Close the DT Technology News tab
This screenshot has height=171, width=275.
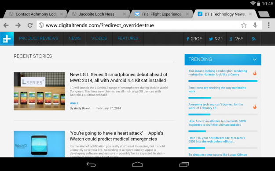pyautogui.click(x=250, y=14)
